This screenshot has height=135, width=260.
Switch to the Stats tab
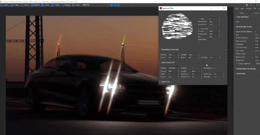pos(242,8)
